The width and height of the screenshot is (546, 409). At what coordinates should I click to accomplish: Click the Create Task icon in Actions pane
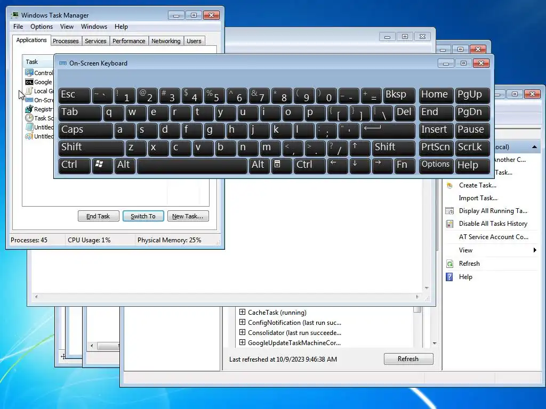(449, 185)
